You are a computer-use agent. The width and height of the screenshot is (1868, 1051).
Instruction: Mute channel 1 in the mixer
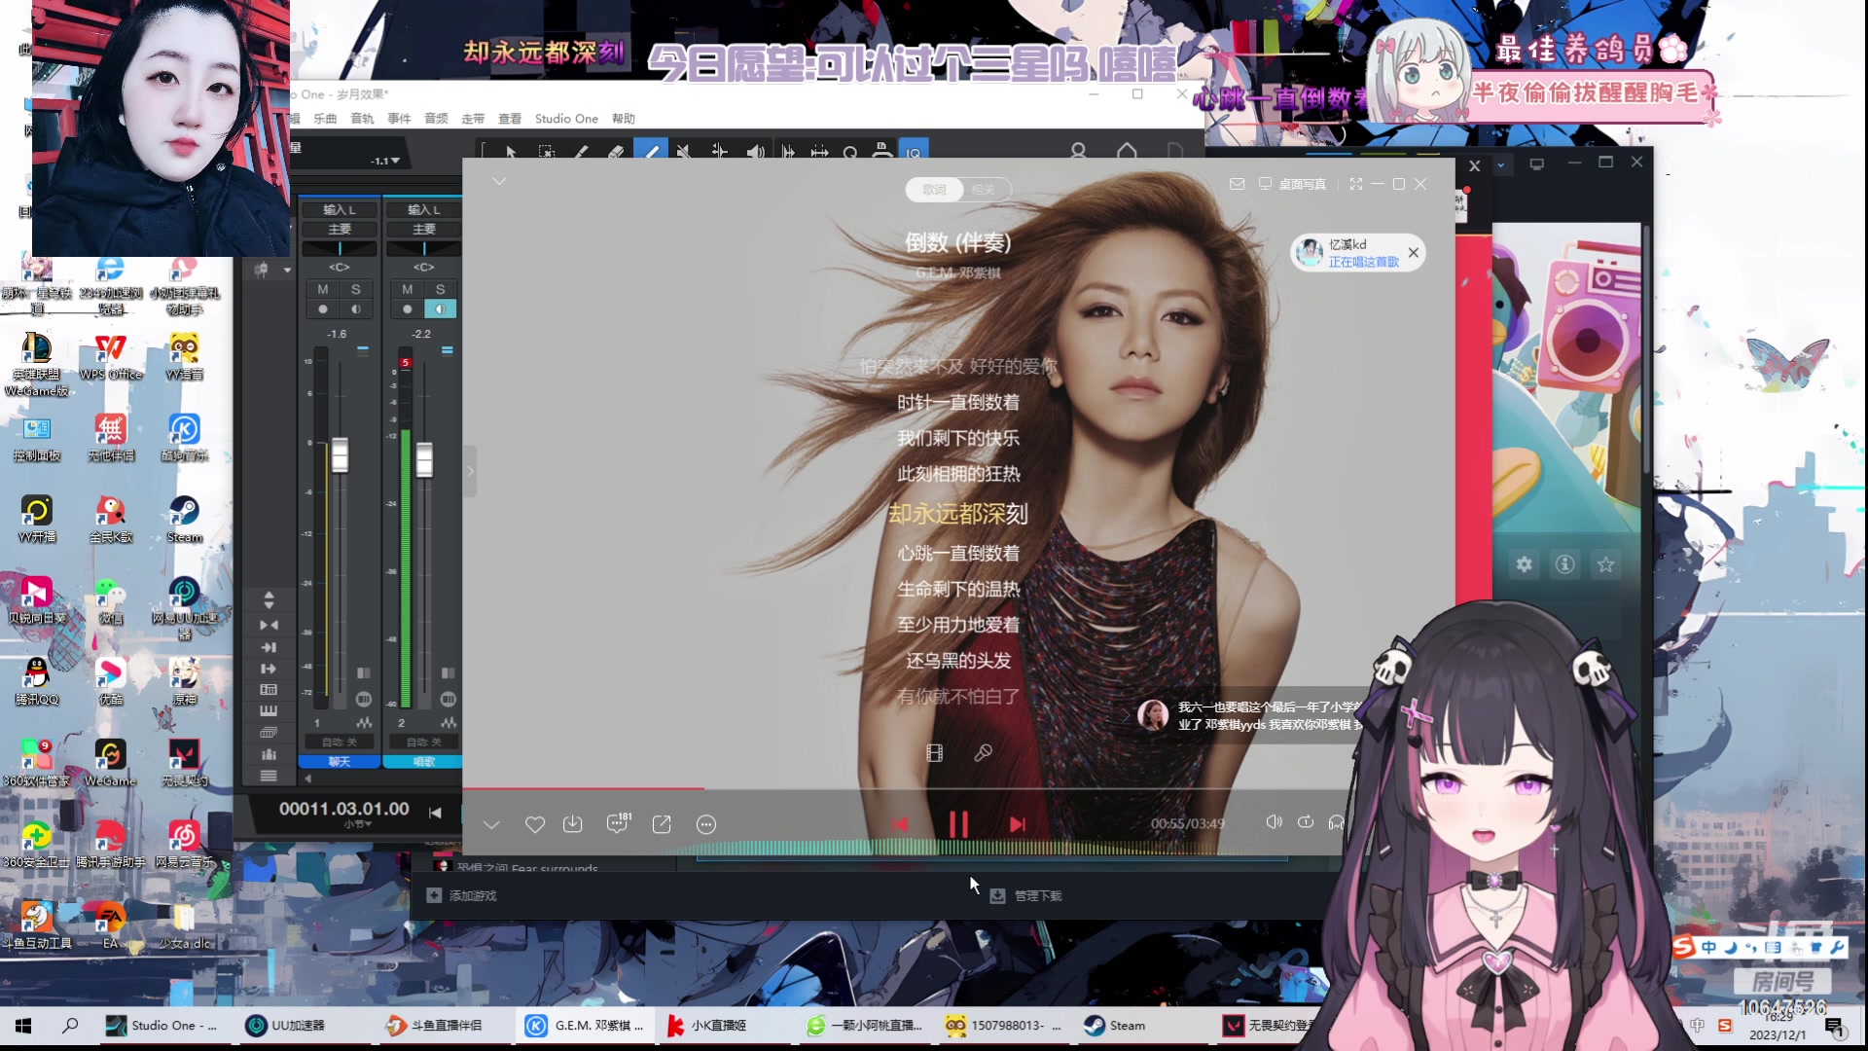tap(323, 289)
